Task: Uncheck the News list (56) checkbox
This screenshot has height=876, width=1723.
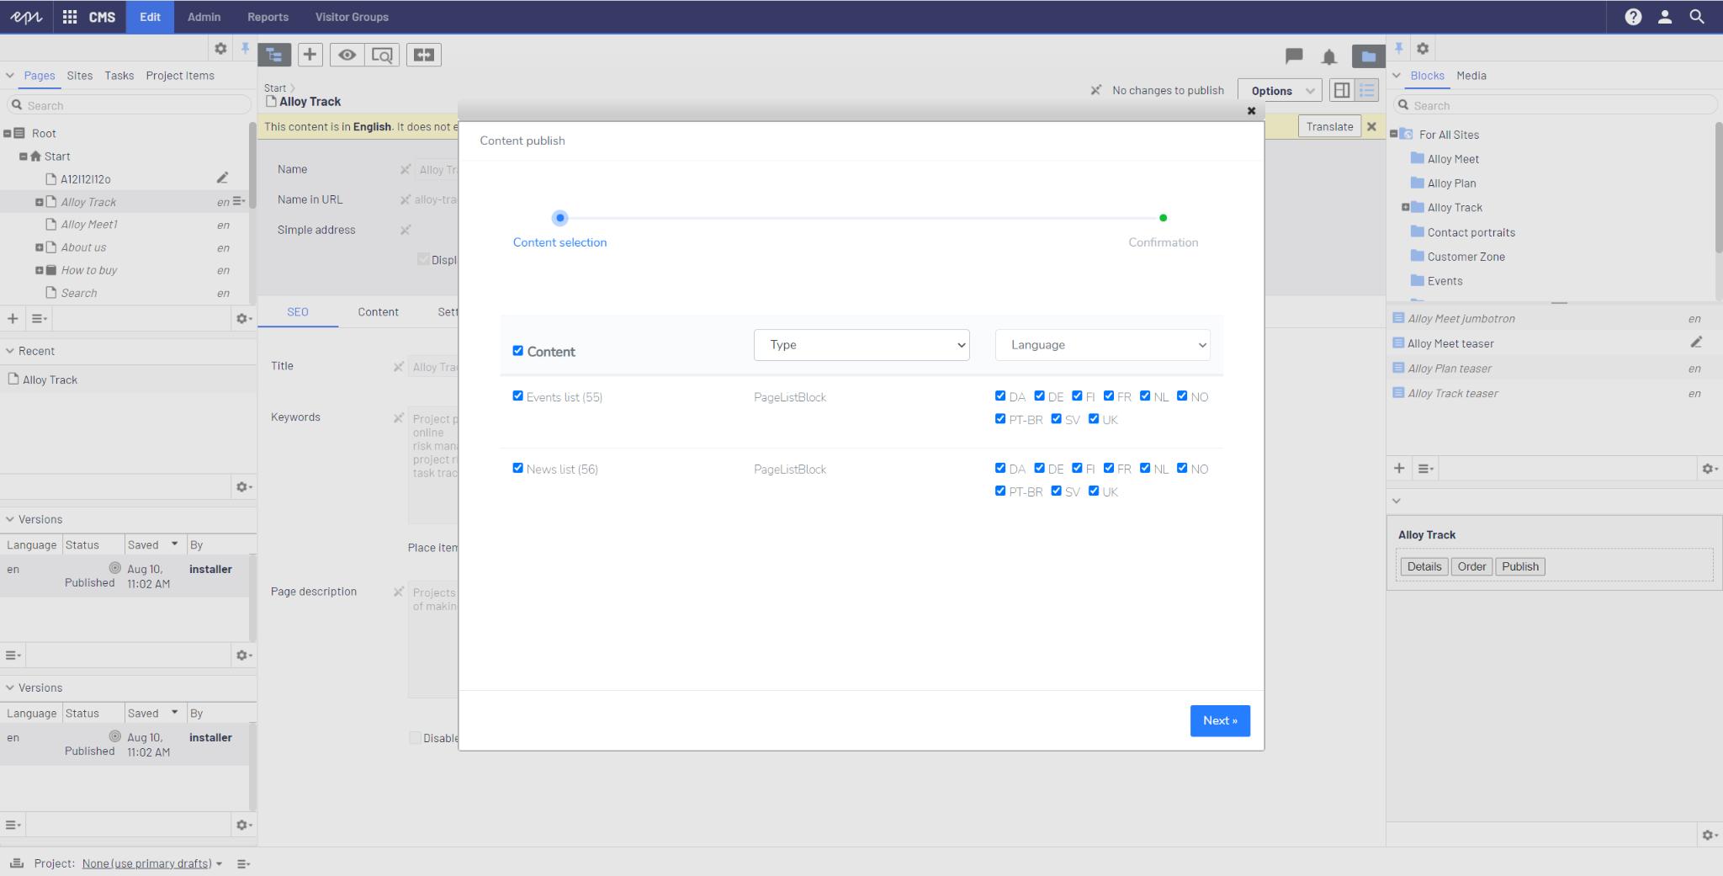Action: pyautogui.click(x=518, y=469)
